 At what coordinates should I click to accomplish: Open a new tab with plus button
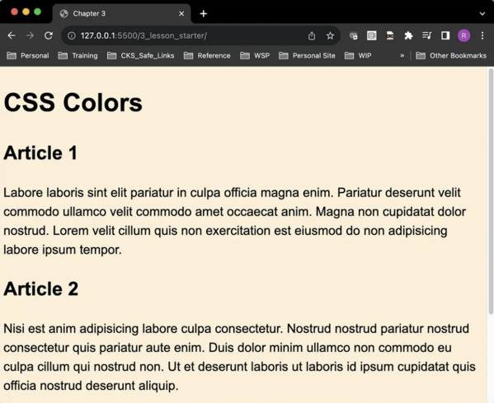[x=204, y=13]
